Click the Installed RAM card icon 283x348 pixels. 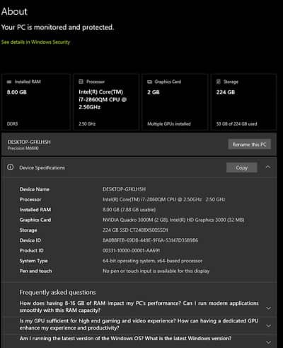coord(9,82)
